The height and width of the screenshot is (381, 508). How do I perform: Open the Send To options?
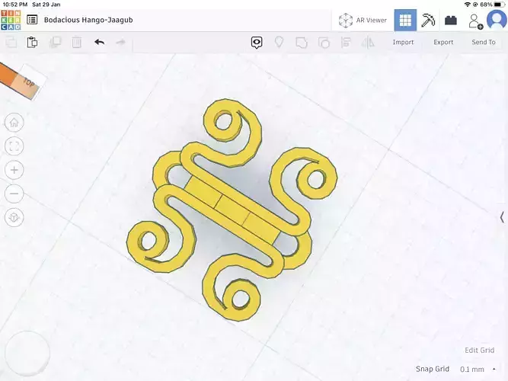(x=484, y=42)
